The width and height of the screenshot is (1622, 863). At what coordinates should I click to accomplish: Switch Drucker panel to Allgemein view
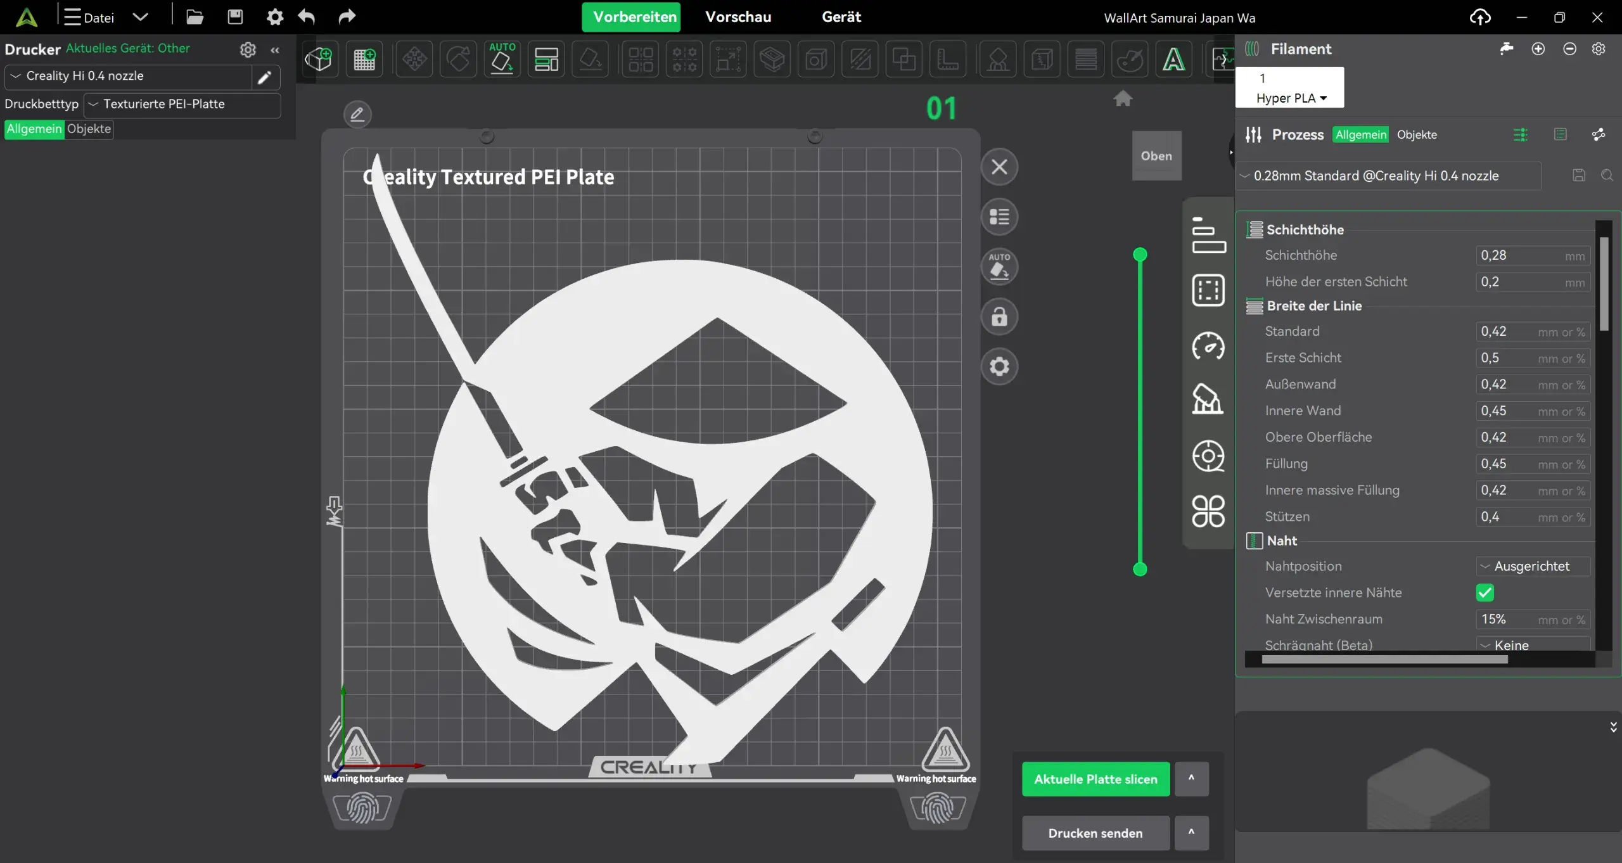point(34,129)
